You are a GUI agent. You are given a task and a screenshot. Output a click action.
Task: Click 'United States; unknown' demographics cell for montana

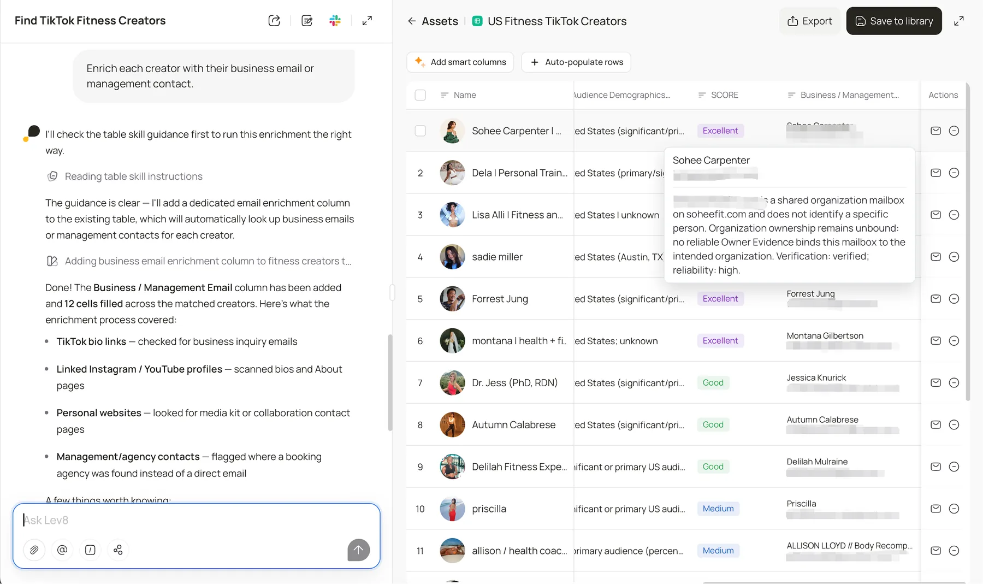616,341
